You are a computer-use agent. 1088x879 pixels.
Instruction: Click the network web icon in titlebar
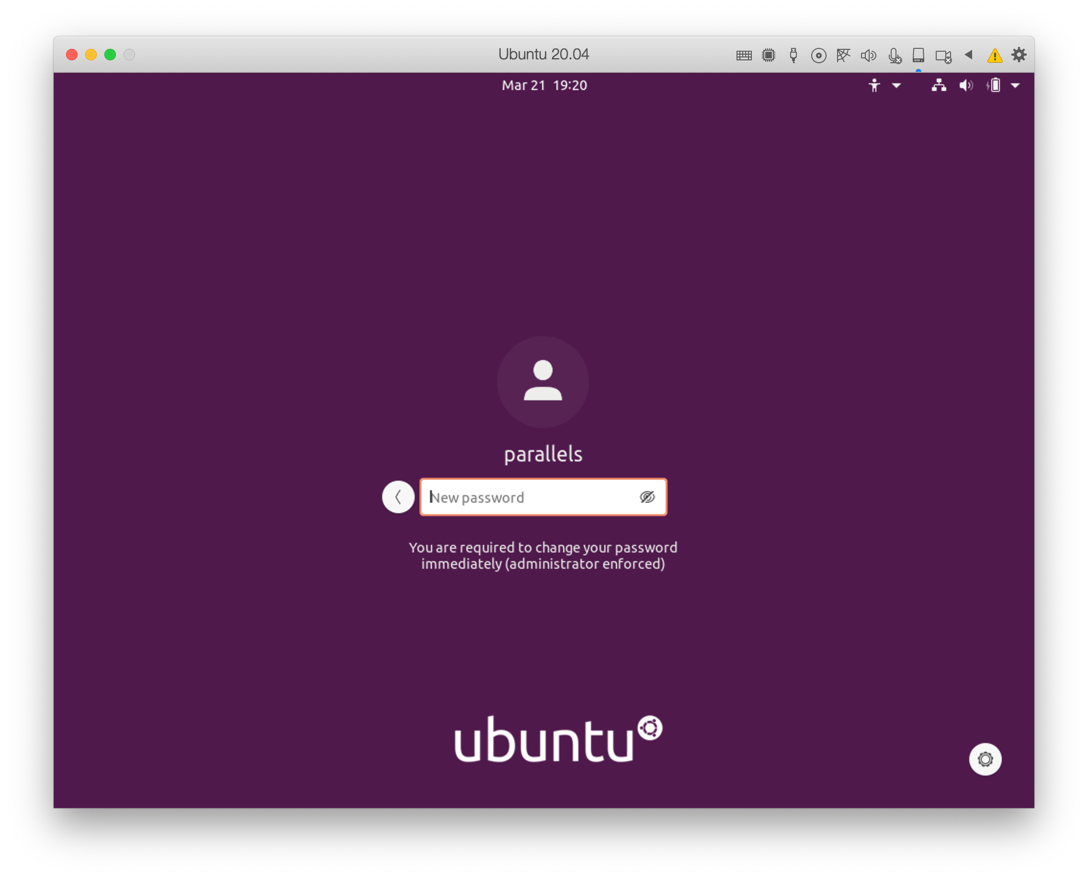843,55
